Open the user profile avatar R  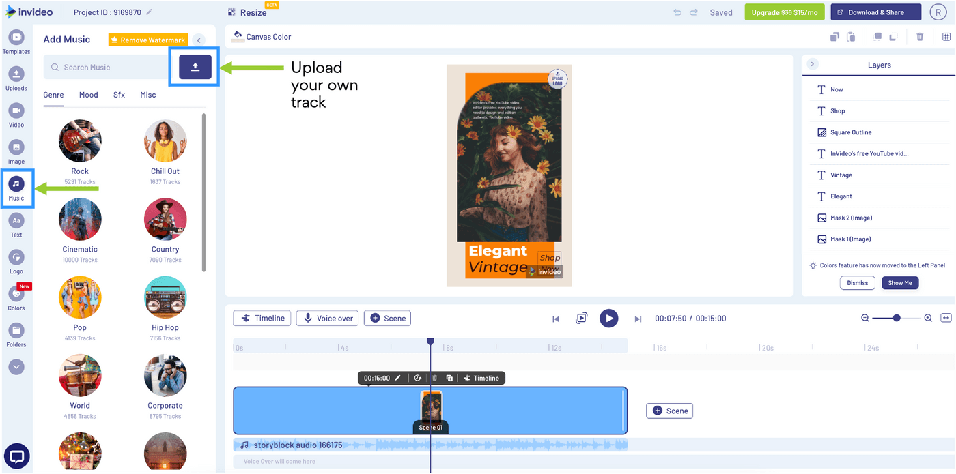(940, 12)
